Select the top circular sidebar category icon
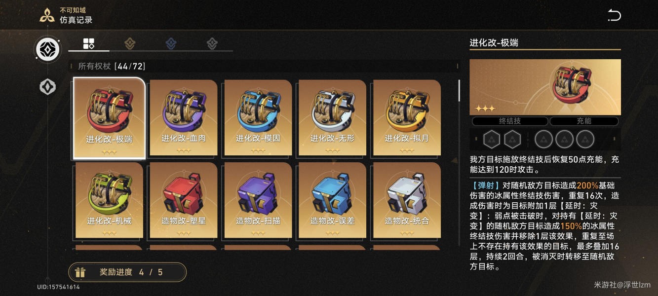The width and height of the screenshot is (658, 296). point(48,49)
